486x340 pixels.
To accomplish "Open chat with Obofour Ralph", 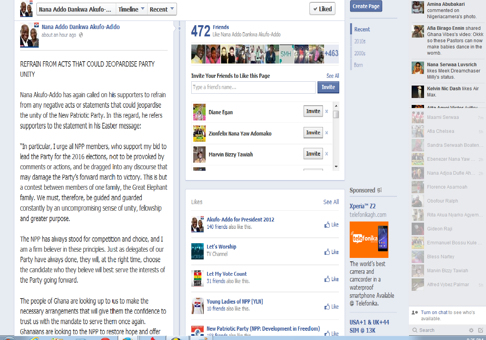I will (448, 201).
